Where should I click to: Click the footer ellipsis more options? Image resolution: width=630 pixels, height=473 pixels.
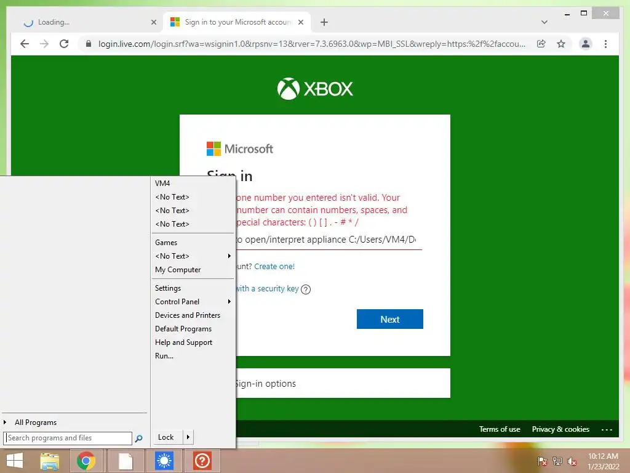click(x=607, y=429)
